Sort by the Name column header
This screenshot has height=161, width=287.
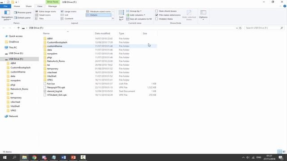click(68, 34)
